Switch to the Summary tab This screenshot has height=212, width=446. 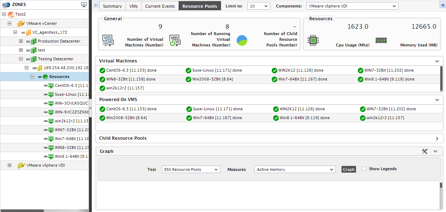(x=112, y=6)
